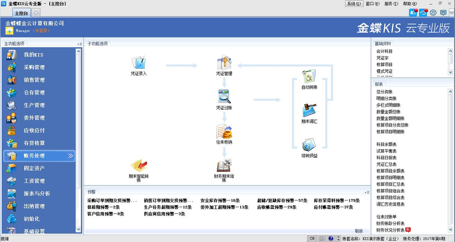455x242 pixels.
Task: Open 保质期预警—2条 alert
Action: (x=104, y=207)
